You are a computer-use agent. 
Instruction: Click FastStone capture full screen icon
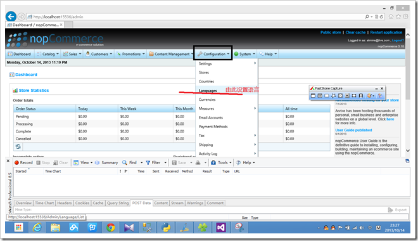tap(341, 96)
